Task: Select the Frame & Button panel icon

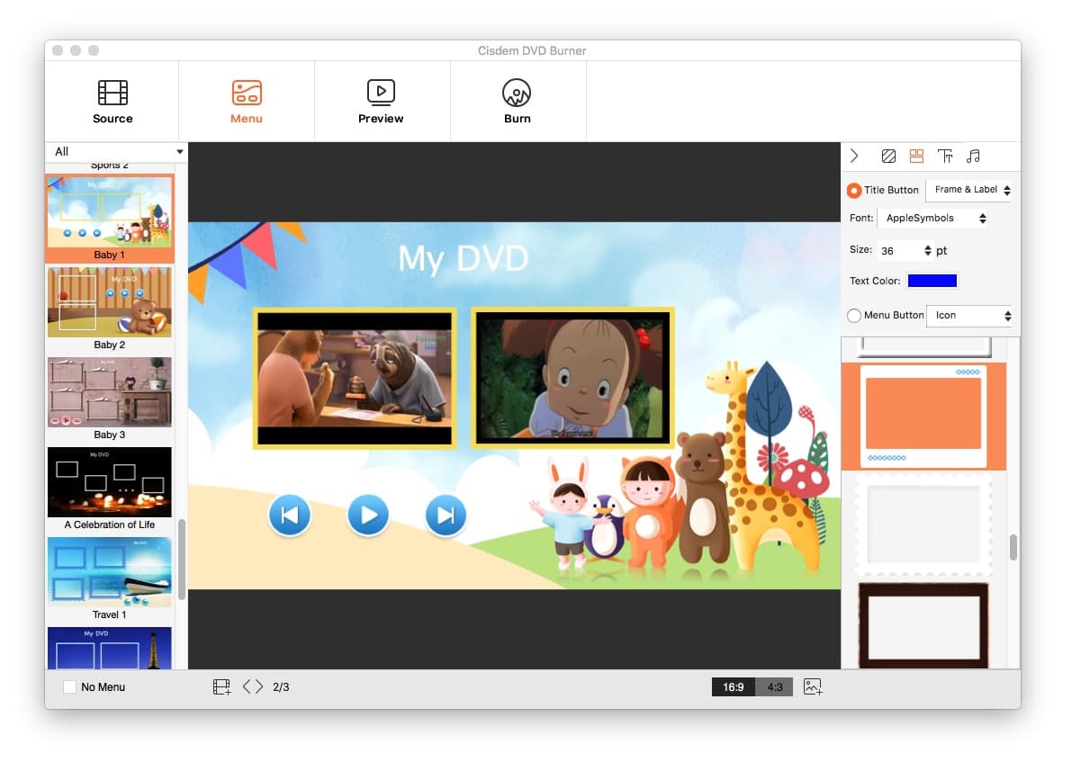Action: click(x=916, y=156)
